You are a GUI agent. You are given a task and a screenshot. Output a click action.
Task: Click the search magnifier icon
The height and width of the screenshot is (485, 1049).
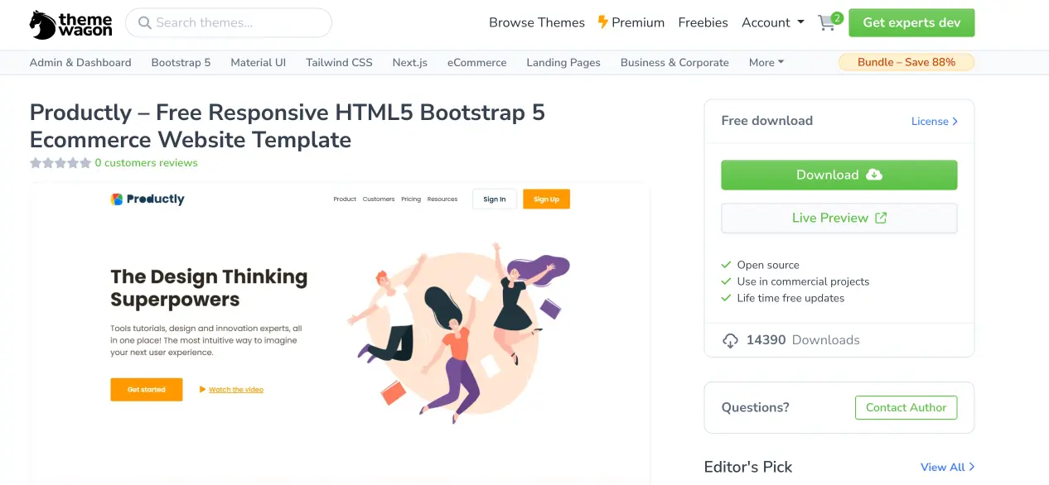tap(145, 23)
